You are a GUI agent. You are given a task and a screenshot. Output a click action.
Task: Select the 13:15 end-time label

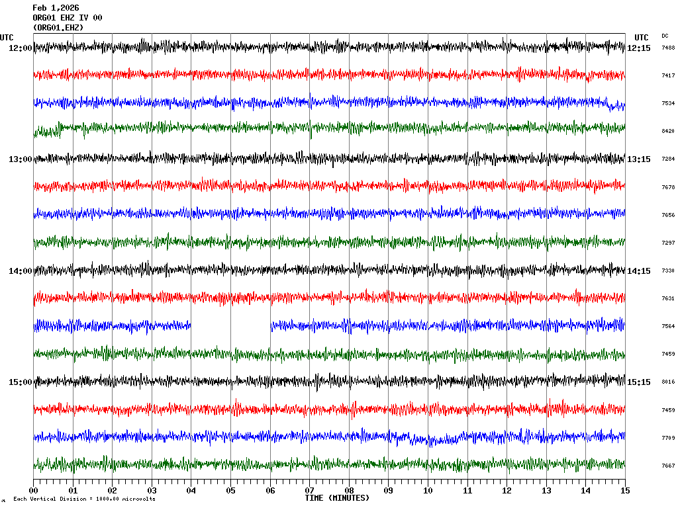(x=639, y=159)
